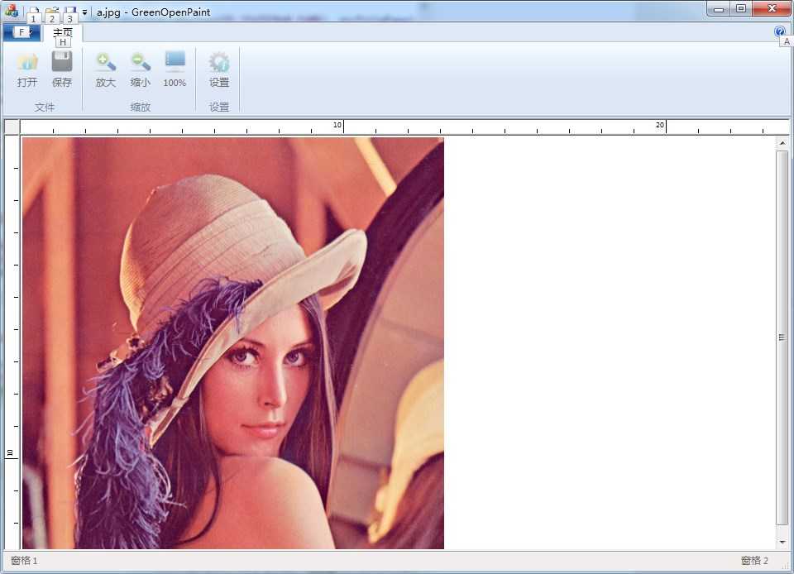Viewport: 794px width, 574px height.
Task: Save the image with 保存
Action: pyautogui.click(x=62, y=70)
